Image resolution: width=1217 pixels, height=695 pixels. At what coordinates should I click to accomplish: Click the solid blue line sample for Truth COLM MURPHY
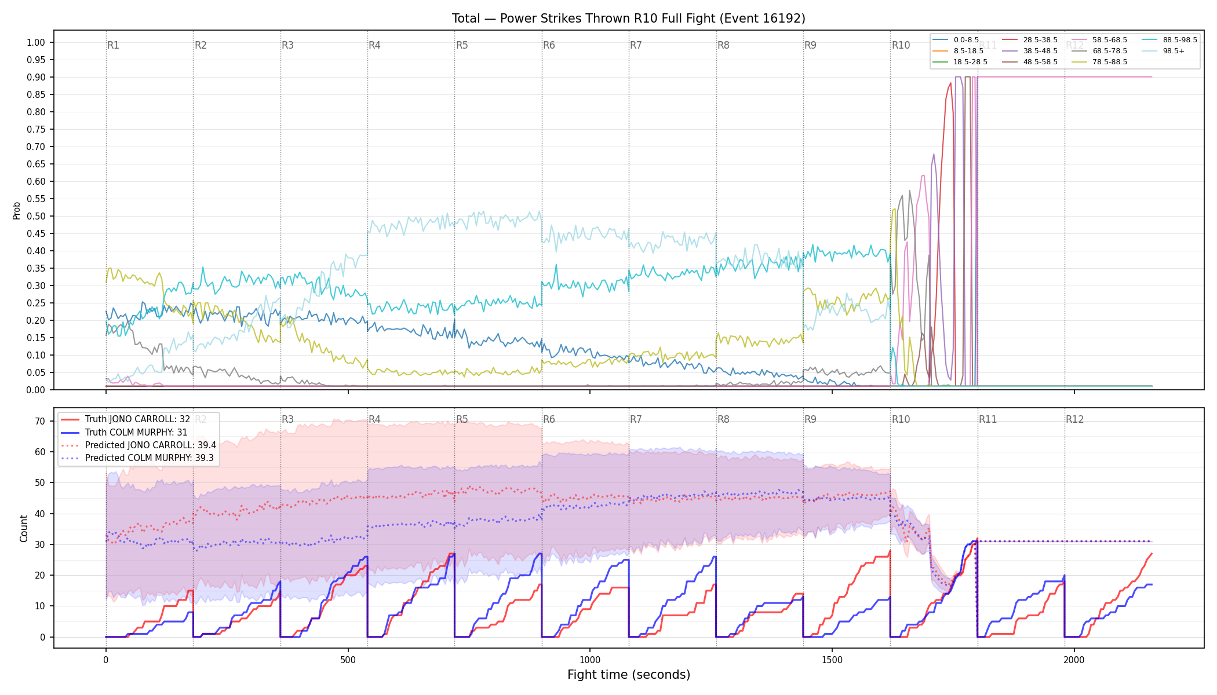tap(70, 432)
